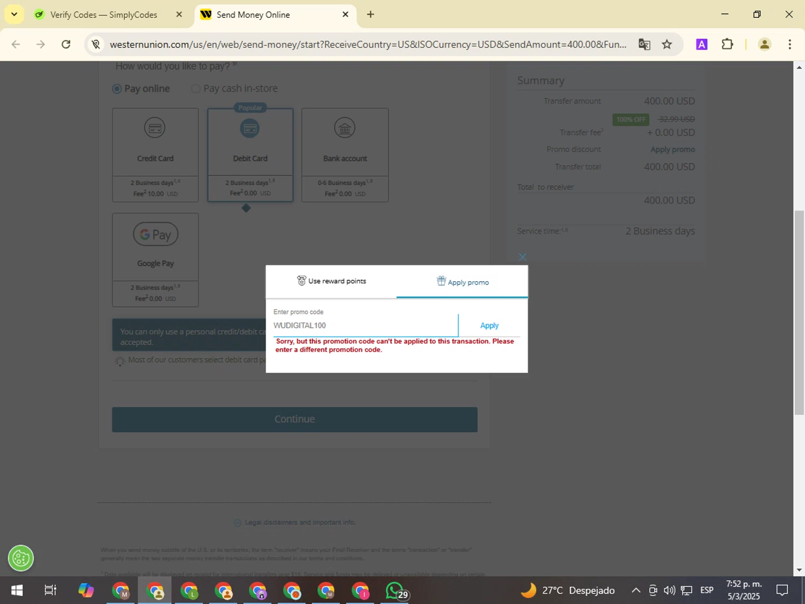Screen dimensions: 805x604
Task: Click the 2 Business days service time
Action: [x=660, y=231]
